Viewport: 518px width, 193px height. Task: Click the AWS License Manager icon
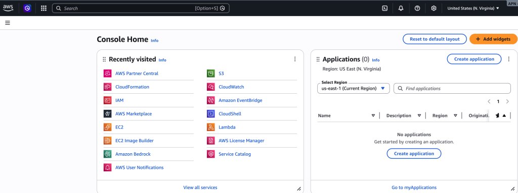pyautogui.click(x=211, y=141)
